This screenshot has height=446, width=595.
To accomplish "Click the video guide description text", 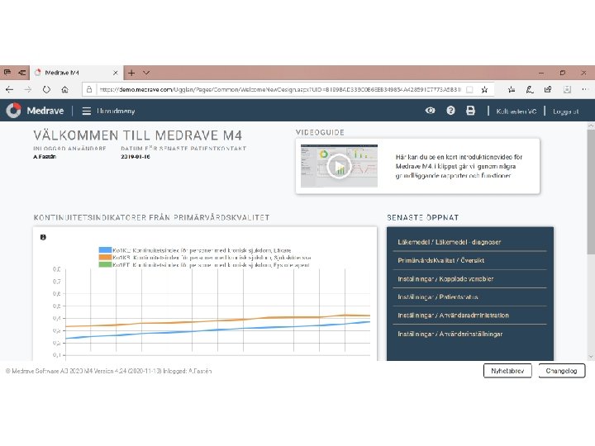I will pos(459,166).
